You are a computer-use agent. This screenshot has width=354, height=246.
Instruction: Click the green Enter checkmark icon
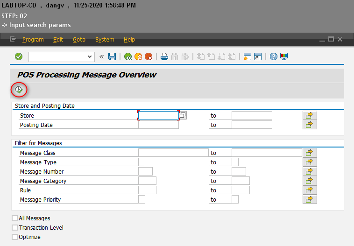click(19, 56)
